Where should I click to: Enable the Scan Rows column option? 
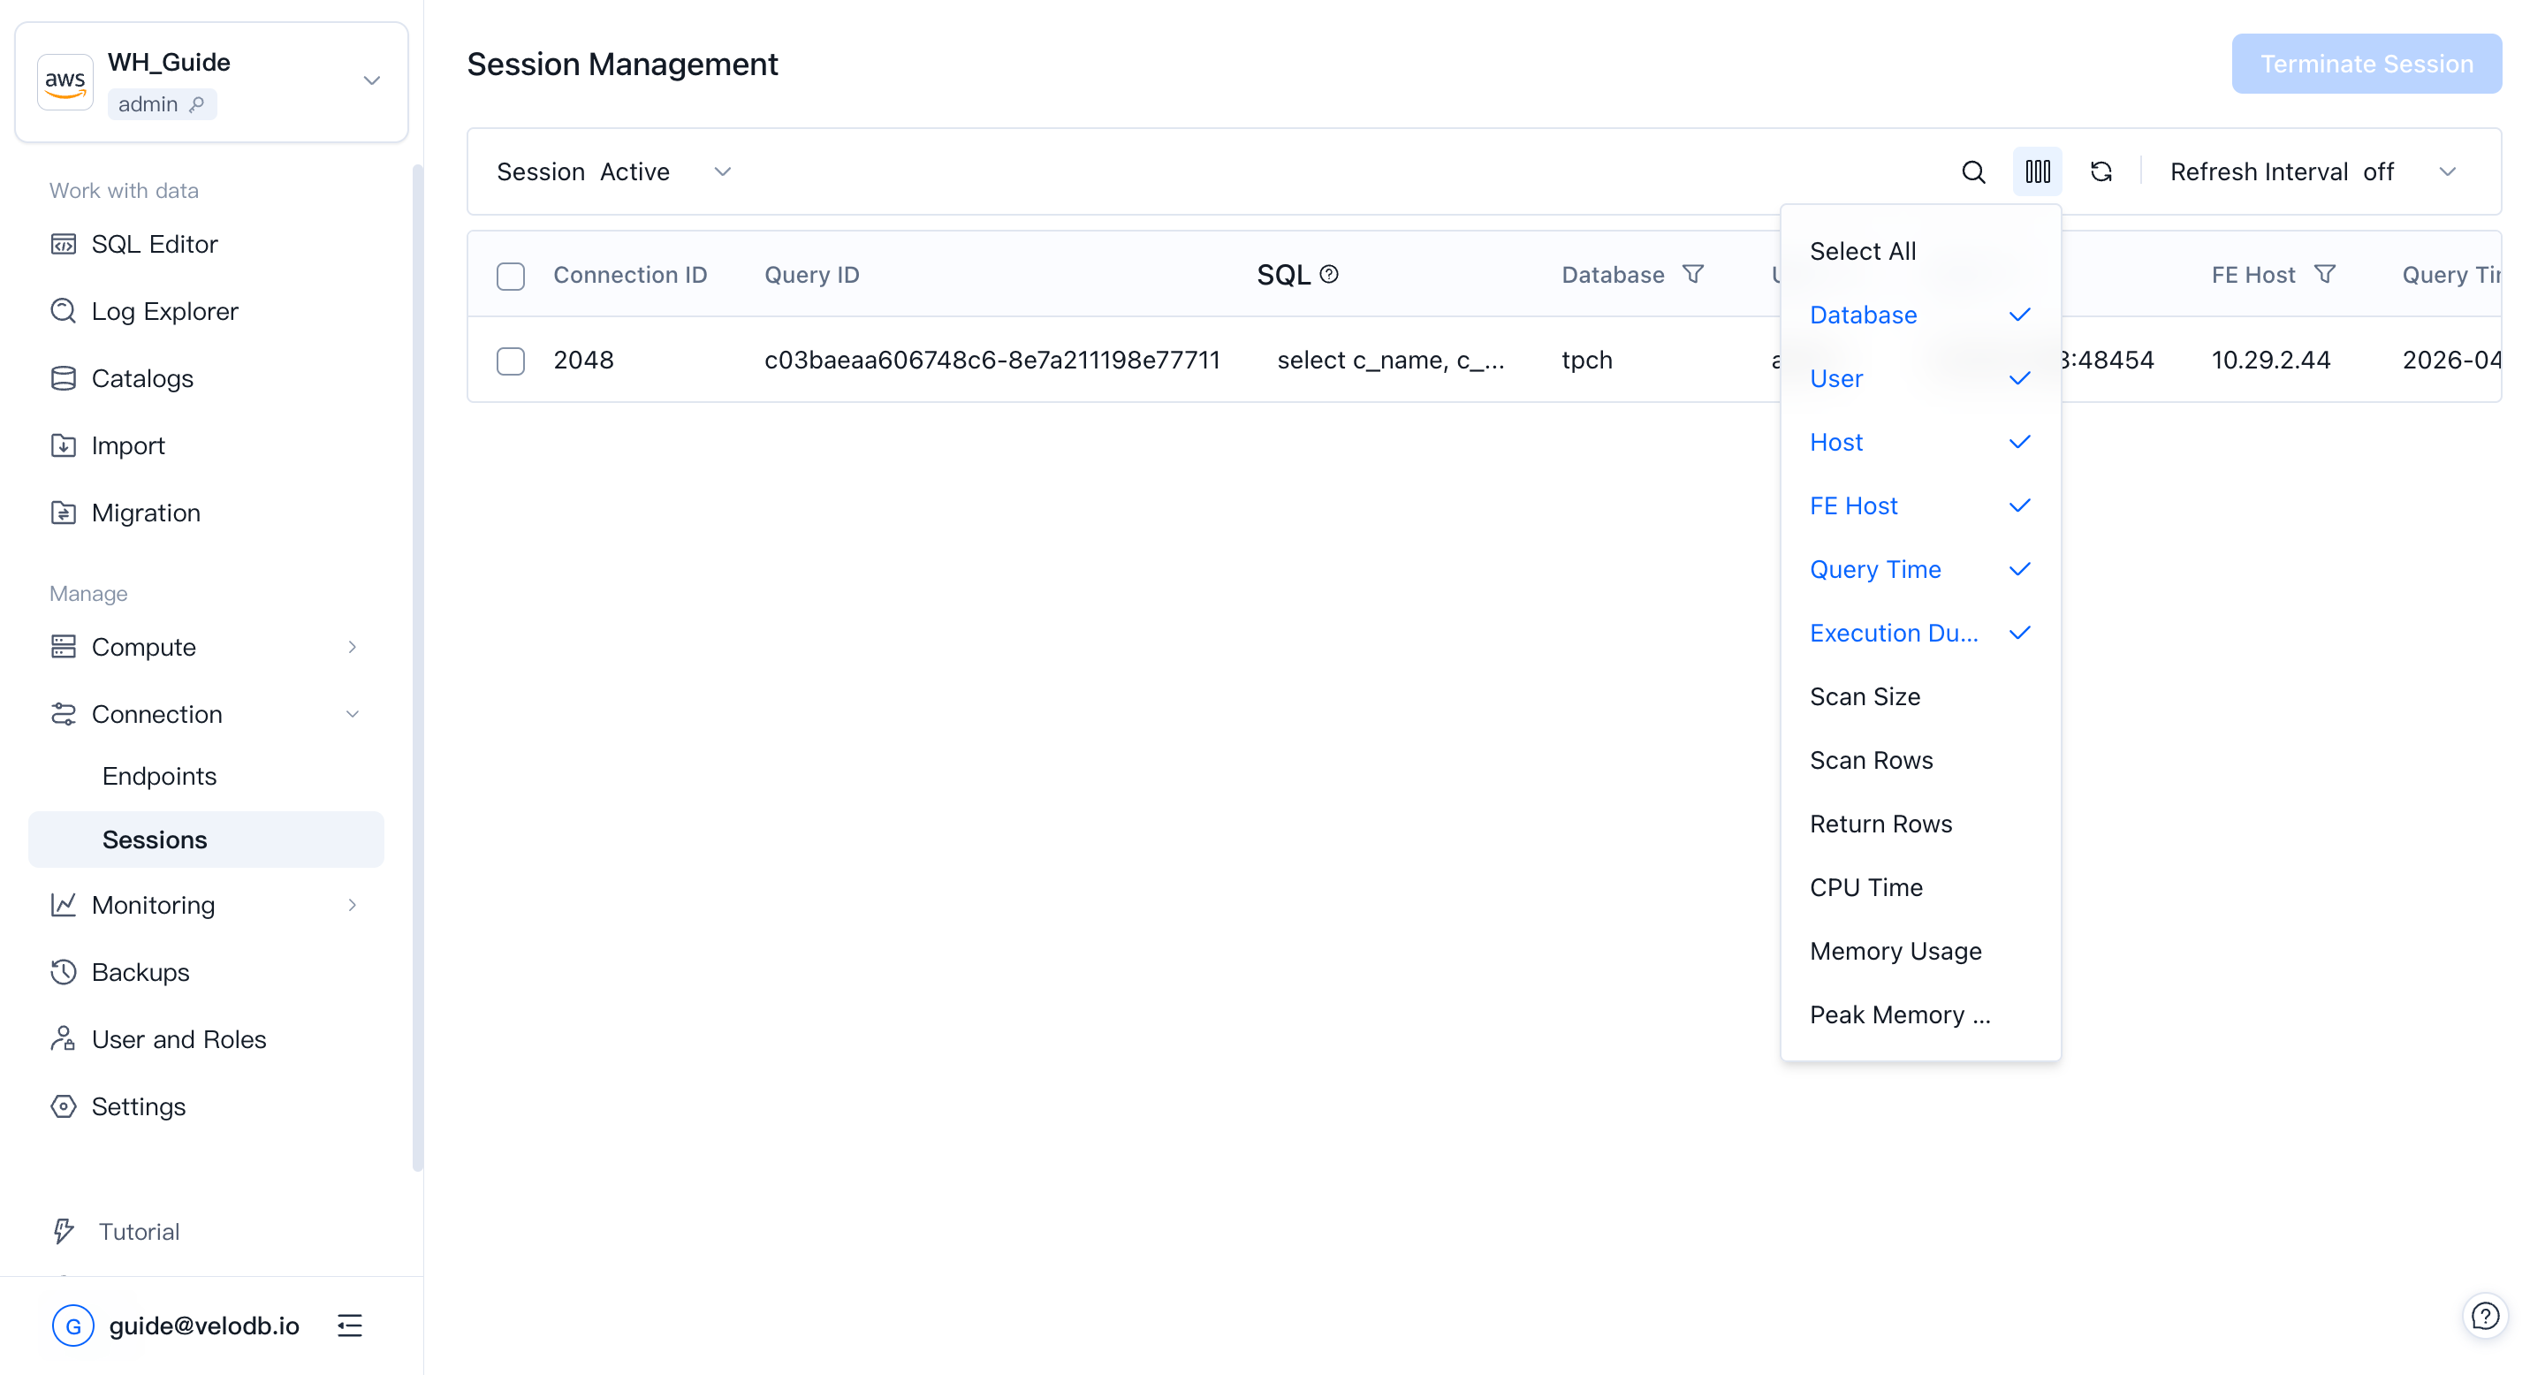click(x=1872, y=761)
